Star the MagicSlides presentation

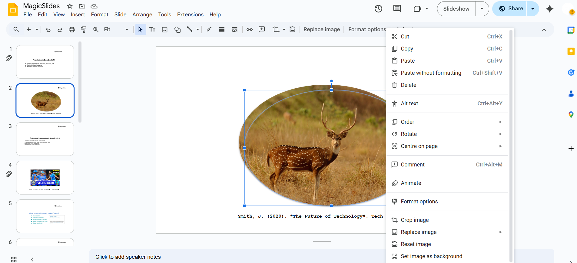pyautogui.click(x=70, y=6)
